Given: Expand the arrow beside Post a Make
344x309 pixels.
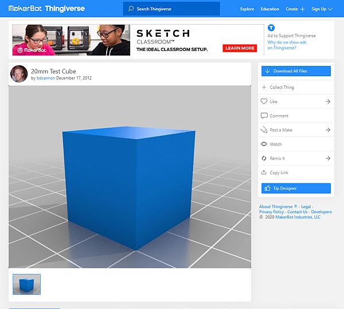Looking at the screenshot, I should click(x=328, y=130).
